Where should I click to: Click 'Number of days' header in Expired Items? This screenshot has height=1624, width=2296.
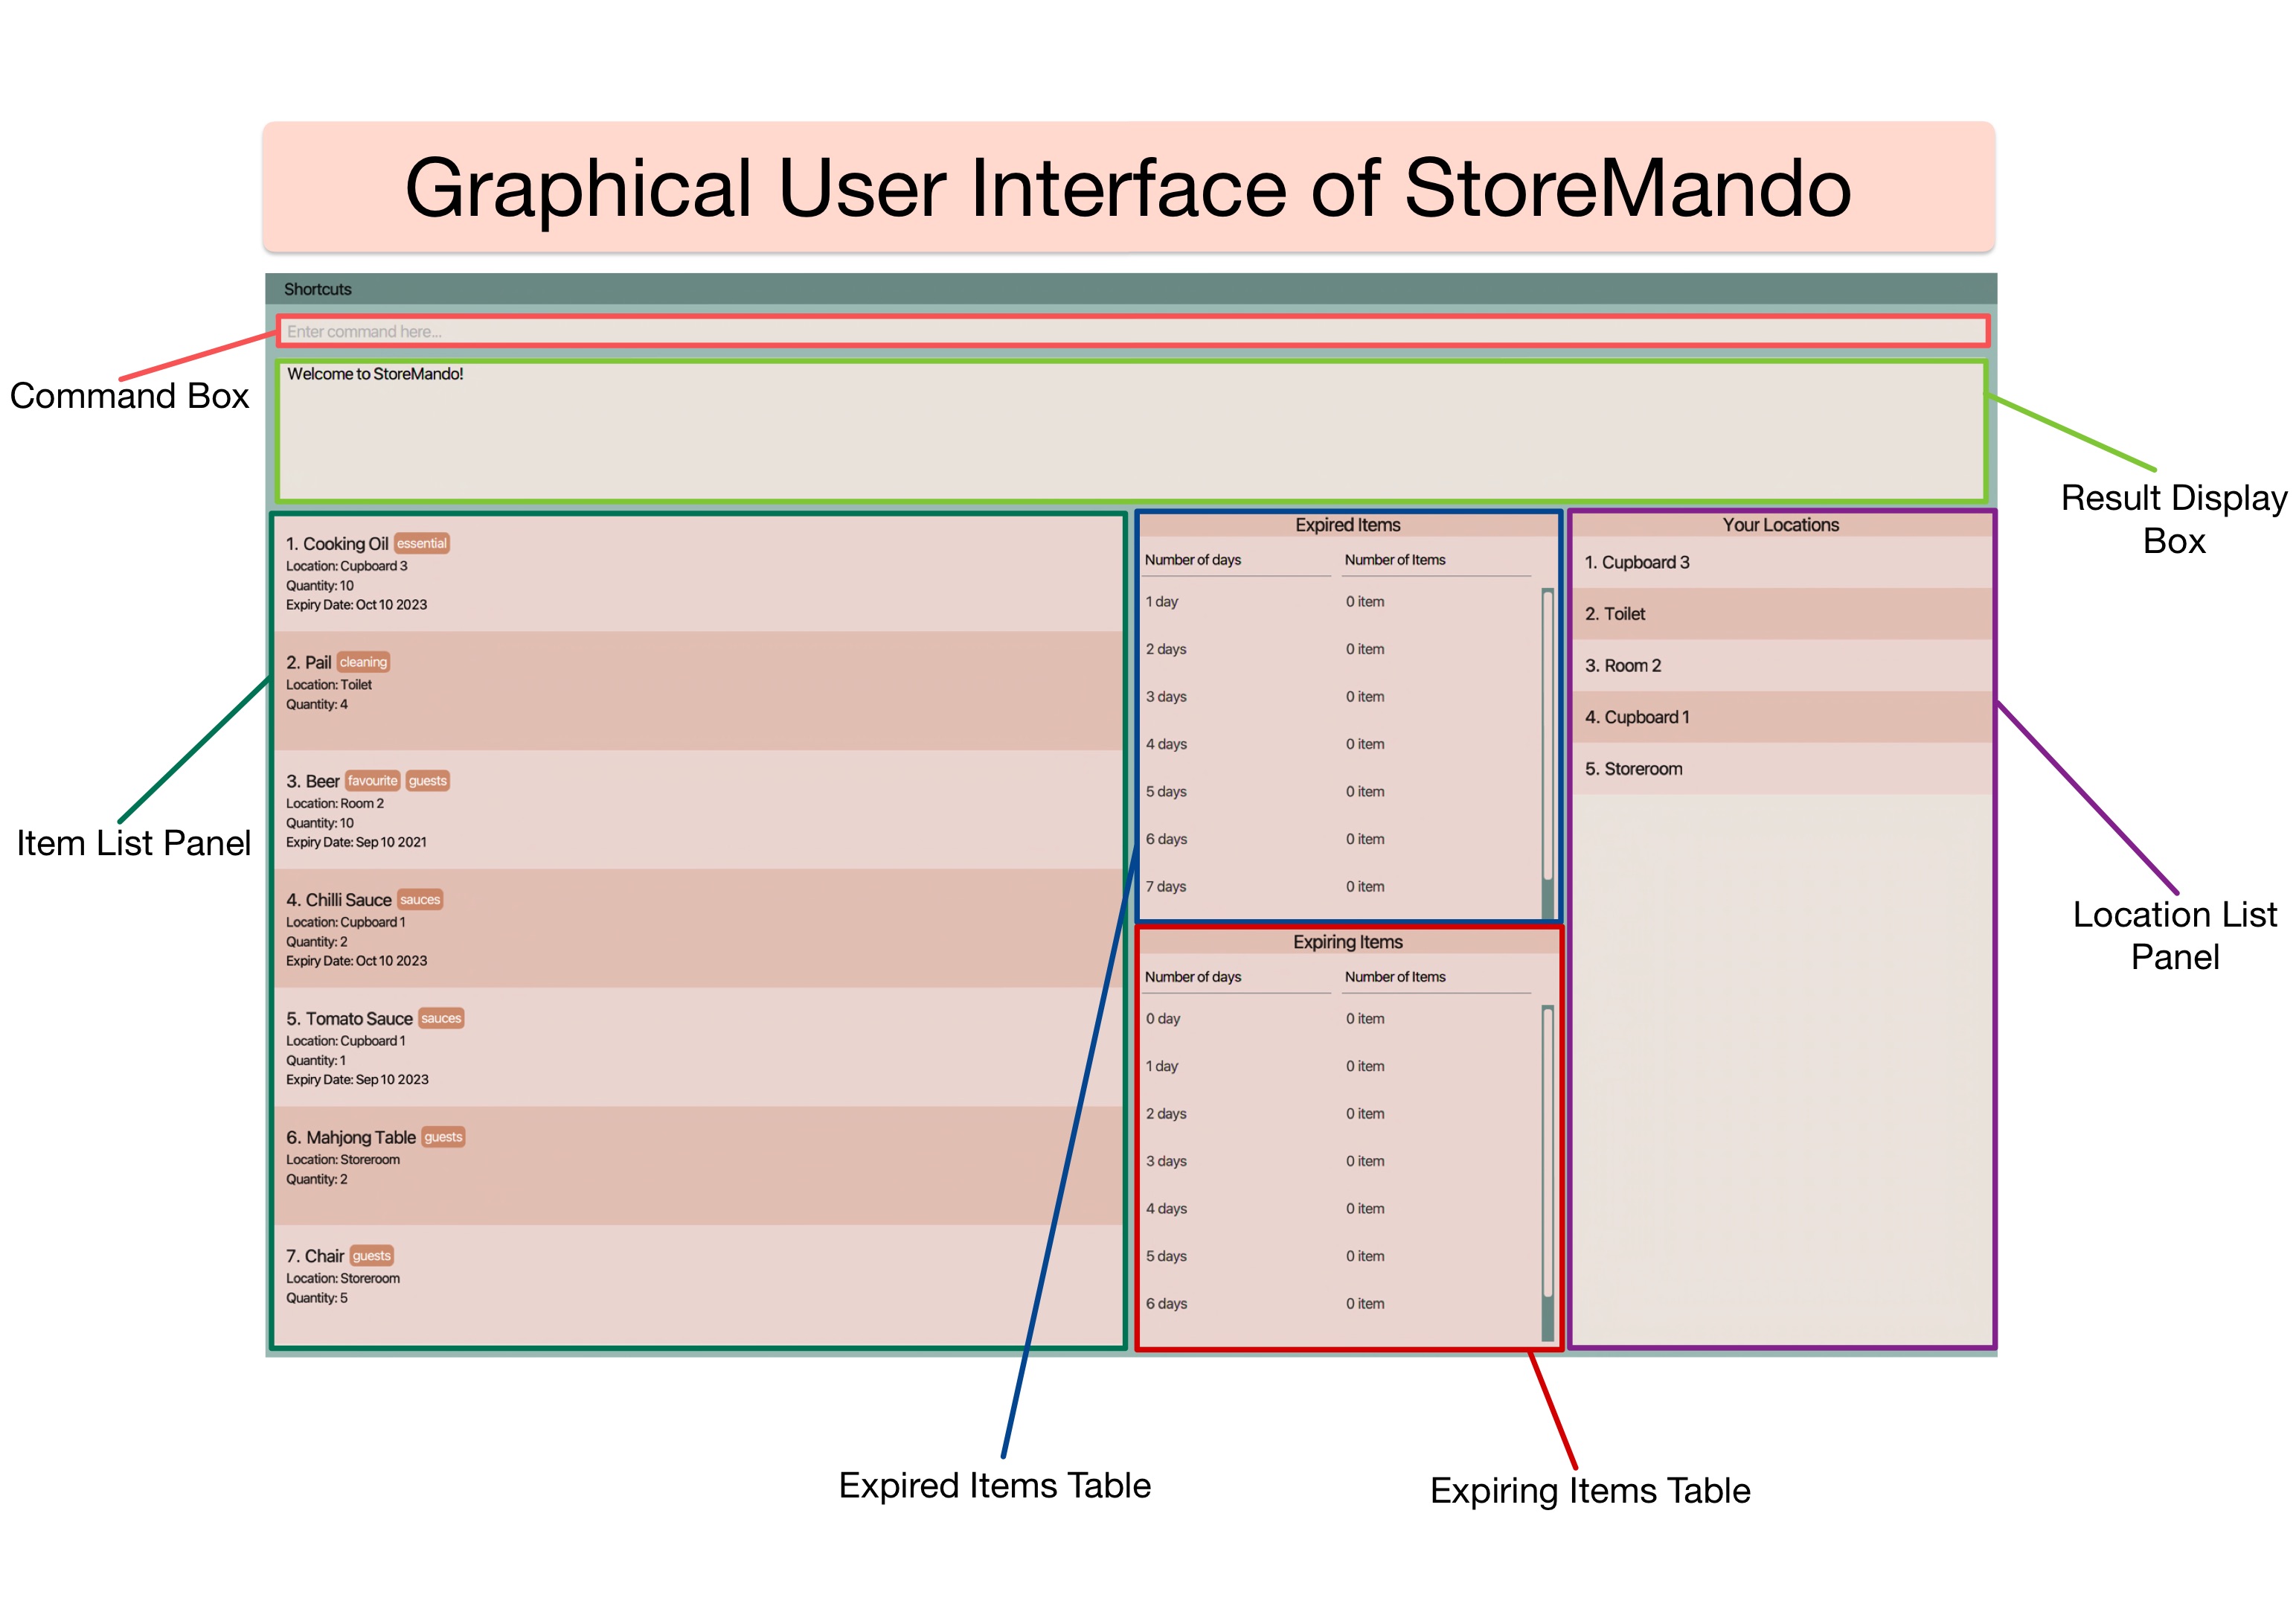(1193, 560)
